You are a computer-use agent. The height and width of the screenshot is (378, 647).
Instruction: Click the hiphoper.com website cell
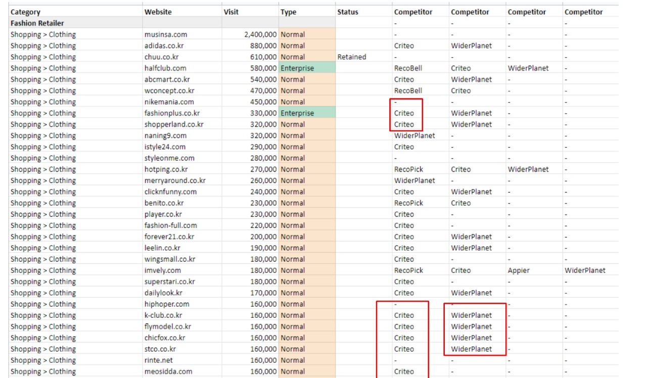pyautogui.click(x=167, y=304)
